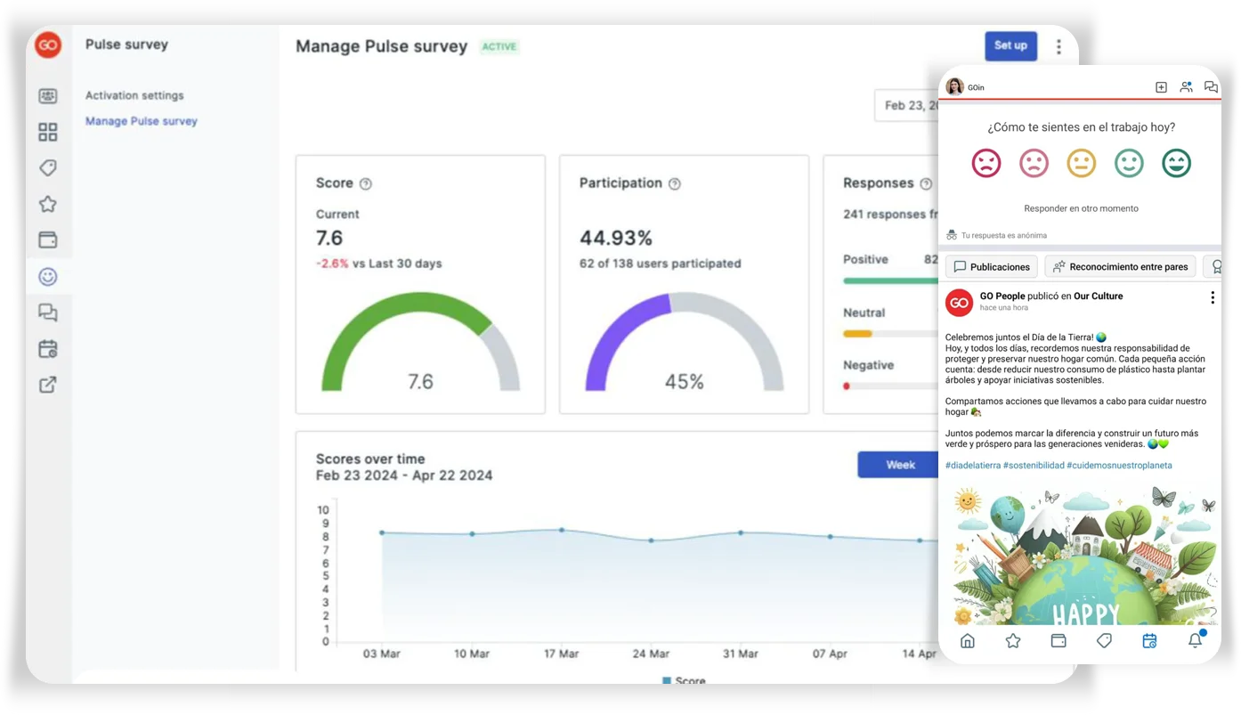Open Activation settings menu item
Image resolution: width=1241 pixels, height=715 pixels.
(x=134, y=95)
